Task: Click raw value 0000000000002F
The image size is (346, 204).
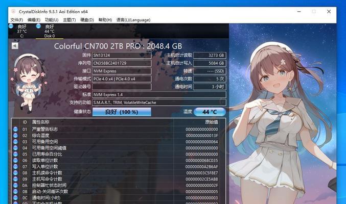Action: coord(202,185)
